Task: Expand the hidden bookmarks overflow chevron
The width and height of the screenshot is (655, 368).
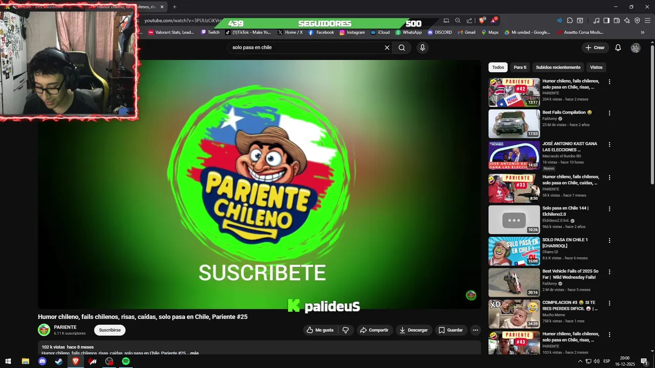Action: pos(643,32)
